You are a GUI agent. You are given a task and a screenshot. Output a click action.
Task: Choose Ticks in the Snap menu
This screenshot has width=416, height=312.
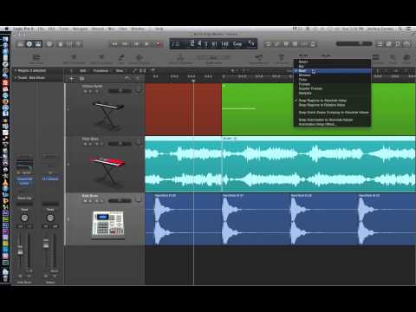pos(332,80)
